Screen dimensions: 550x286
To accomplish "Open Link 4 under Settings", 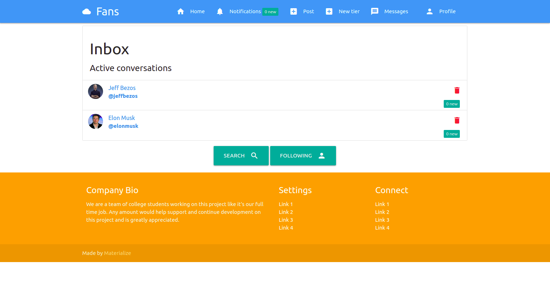I will pyautogui.click(x=286, y=228).
